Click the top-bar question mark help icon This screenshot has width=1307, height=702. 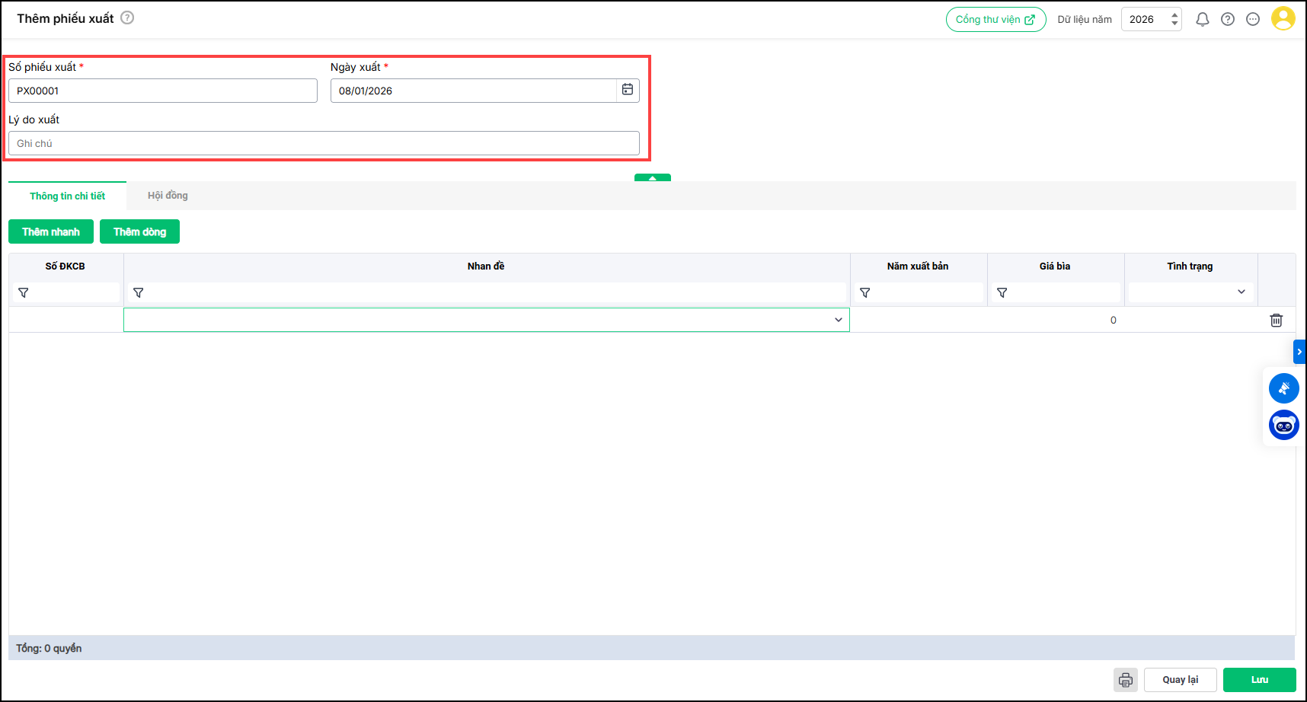(x=1227, y=19)
